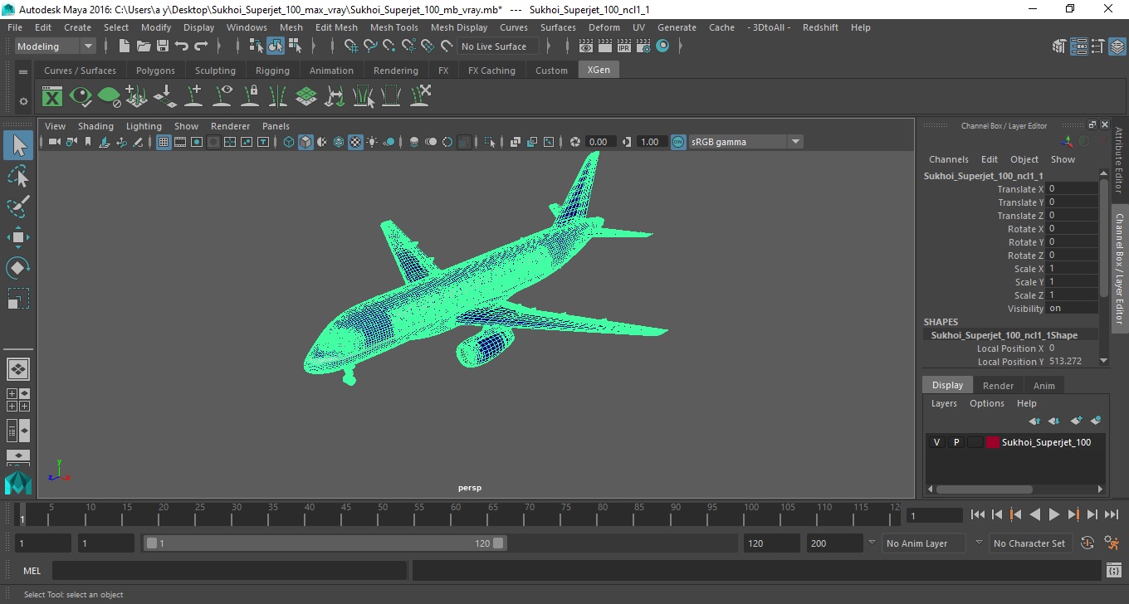The width and height of the screenshot is (1129, 604).
Task: Select the Paint Selection tool
Action: [18, 206]
